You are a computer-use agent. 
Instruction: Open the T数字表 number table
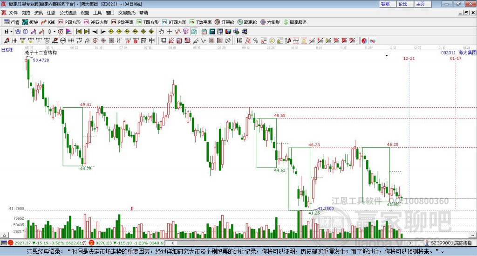coord(200,22)
